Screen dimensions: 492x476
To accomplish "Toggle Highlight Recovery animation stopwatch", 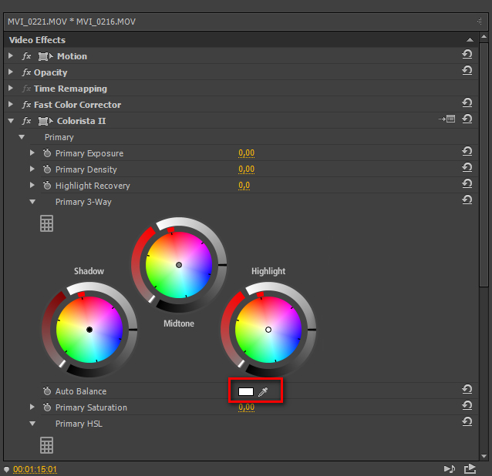I will point(47,186).
